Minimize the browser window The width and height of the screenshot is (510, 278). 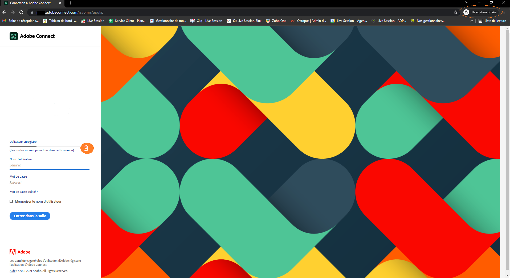click(x=479, y=2)
